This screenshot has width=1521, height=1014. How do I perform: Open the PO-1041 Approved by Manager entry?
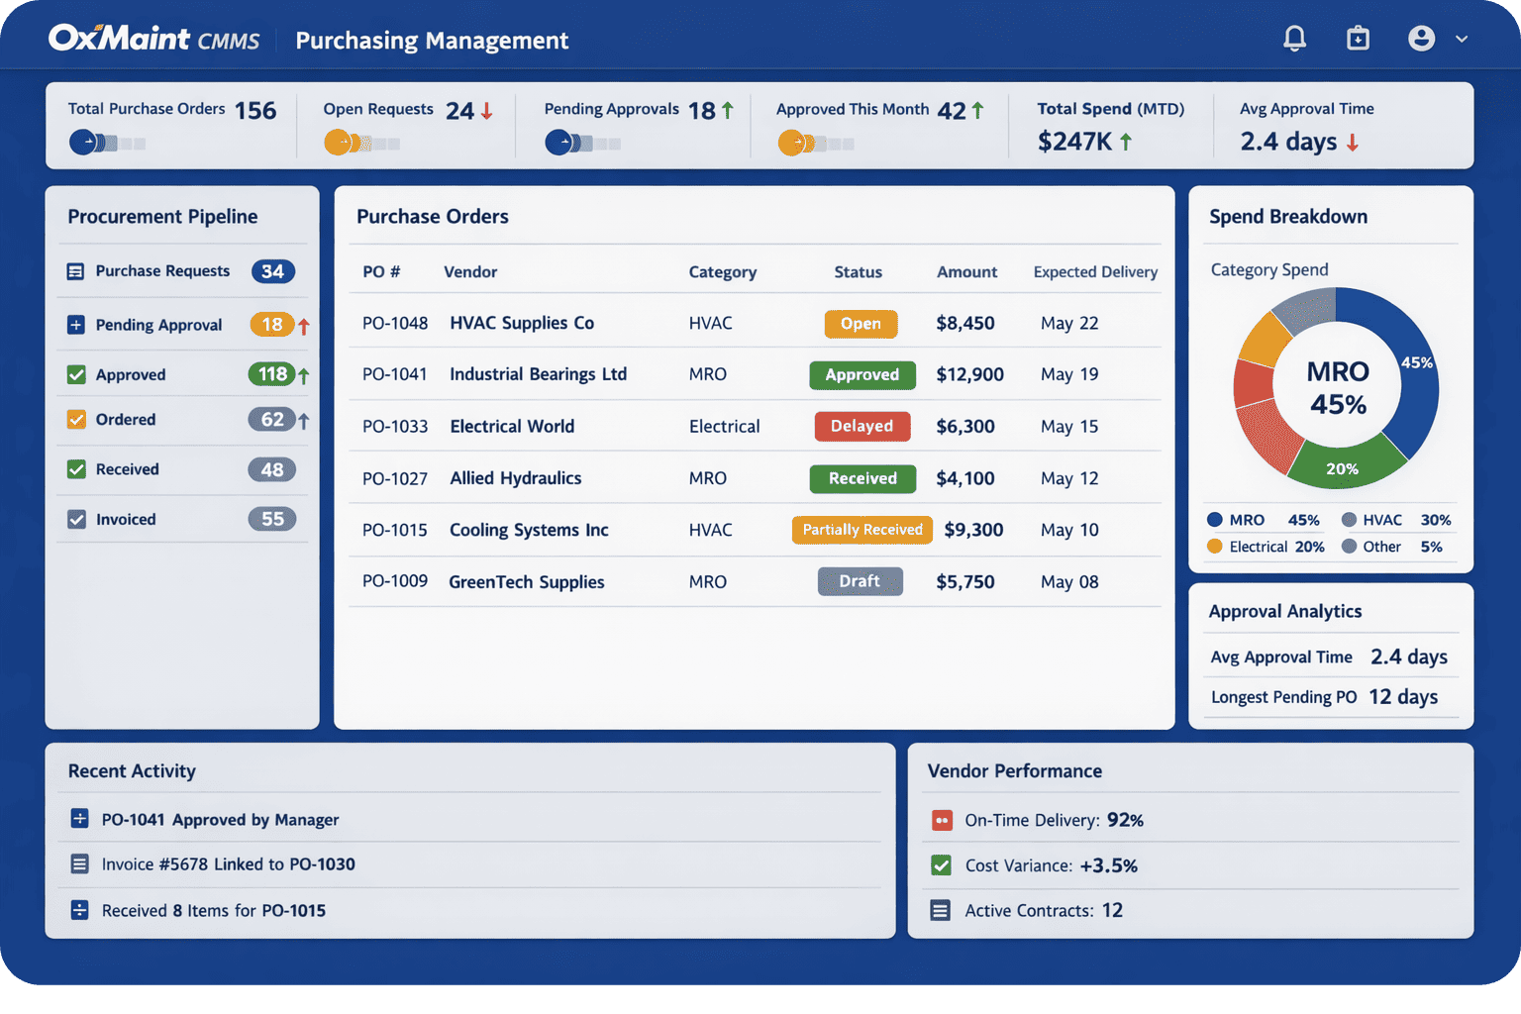pyautogui.click(x=220, y=820)
